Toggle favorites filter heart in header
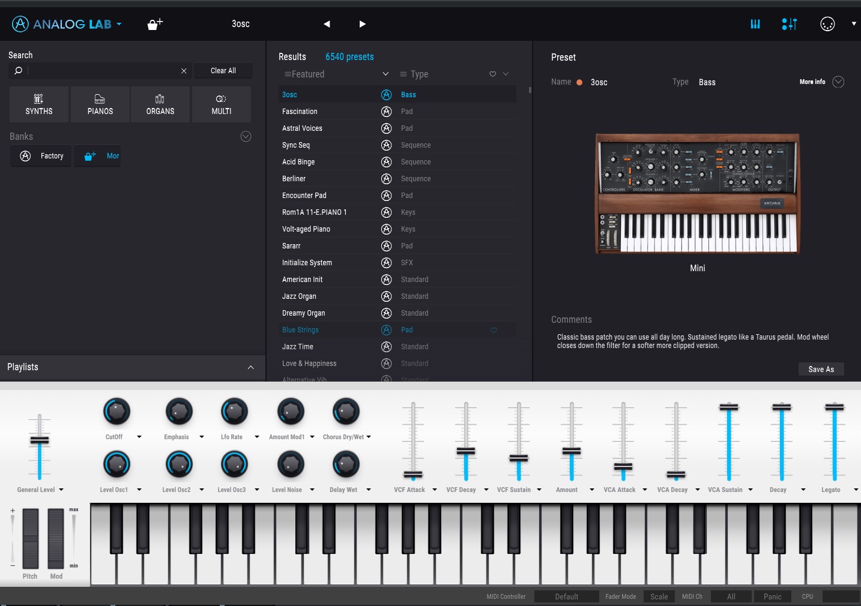 pos(492,74)
